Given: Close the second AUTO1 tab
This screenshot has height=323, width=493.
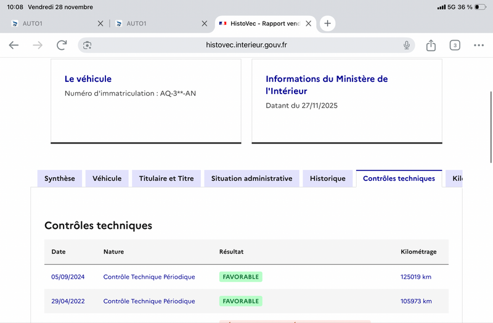Looking at the screenshot, I should (205, 24).
